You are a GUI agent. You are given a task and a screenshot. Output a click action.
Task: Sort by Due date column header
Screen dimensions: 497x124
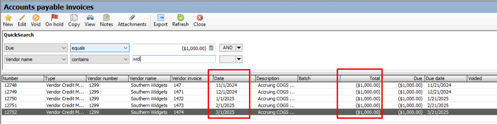coord(446,78)
